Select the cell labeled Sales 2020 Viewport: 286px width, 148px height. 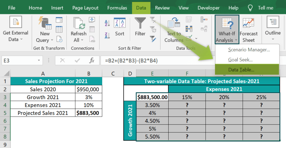point(43,89)
